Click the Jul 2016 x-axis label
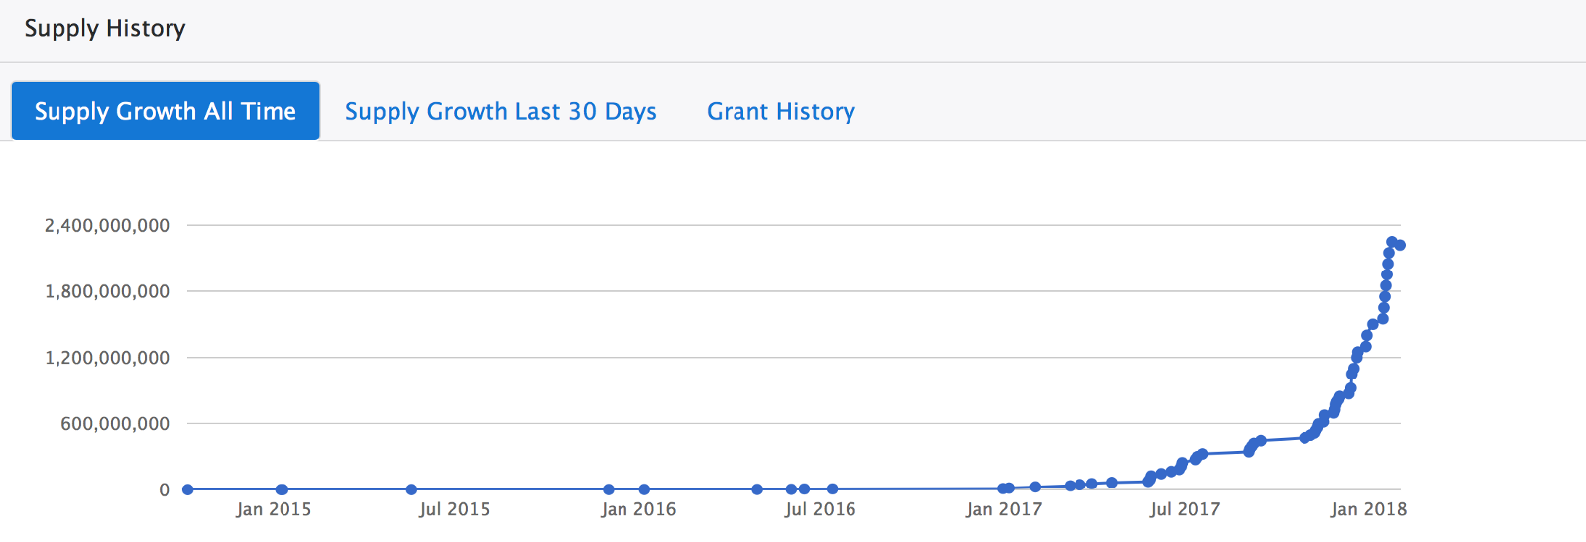The height and width of the screenshot is (542, 1586). point(820,509)
